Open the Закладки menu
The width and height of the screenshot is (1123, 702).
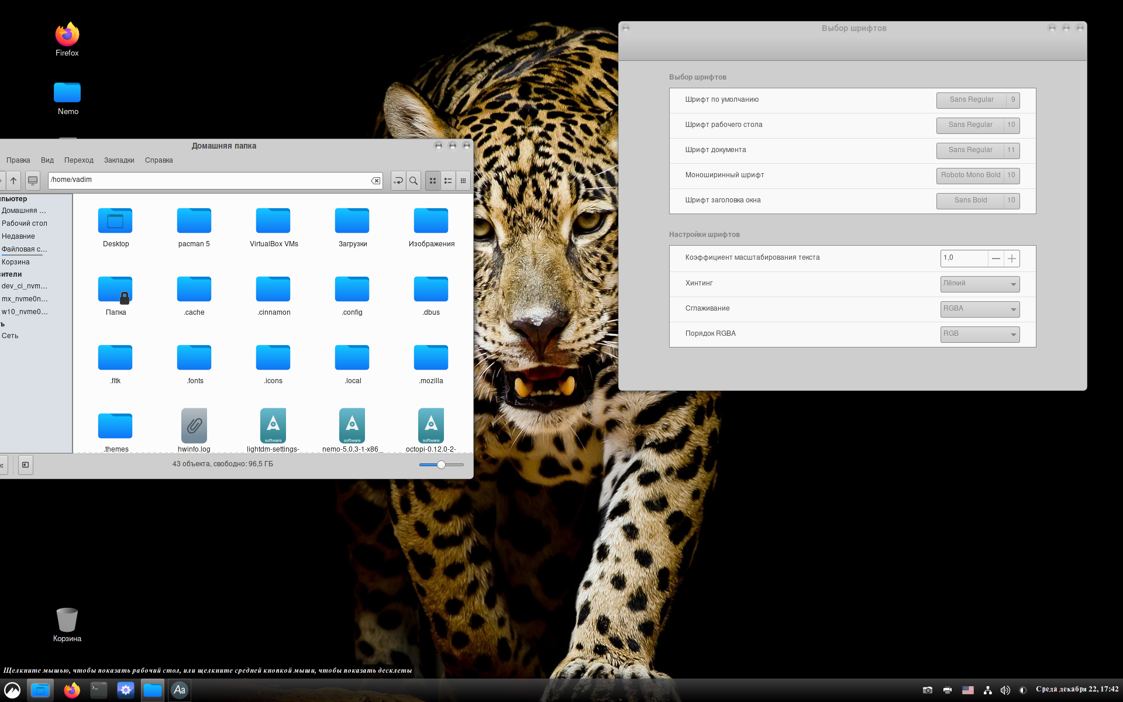pos(119,160)
